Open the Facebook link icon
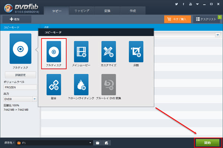The height and width of the screenshot is (148, 223). [x=184, y=4]
